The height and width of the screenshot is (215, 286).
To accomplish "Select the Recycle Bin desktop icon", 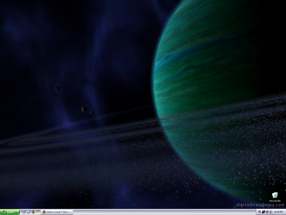I will click(x=275, y=197).
